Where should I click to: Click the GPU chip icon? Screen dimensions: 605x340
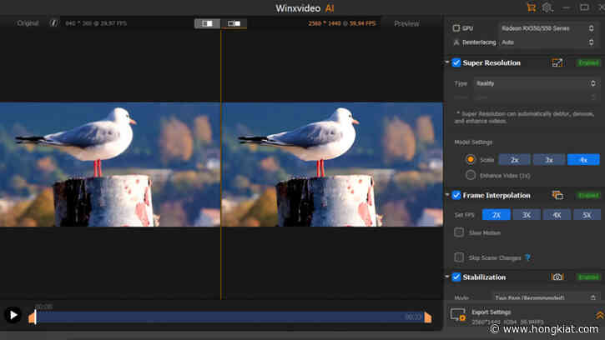456,28
